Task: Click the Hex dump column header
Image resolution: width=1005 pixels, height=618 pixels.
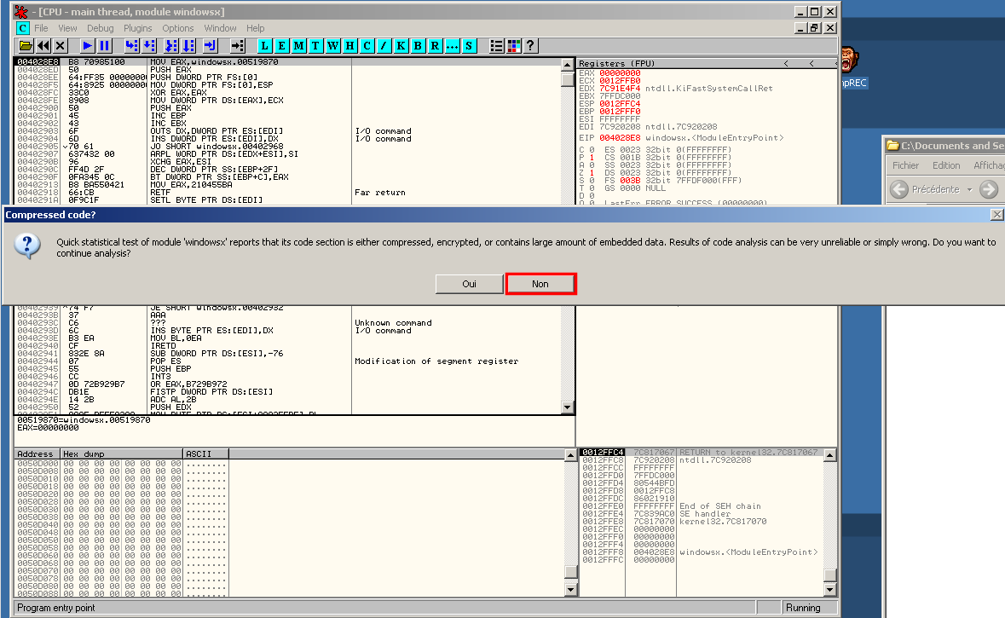Action: pos(121,453)
